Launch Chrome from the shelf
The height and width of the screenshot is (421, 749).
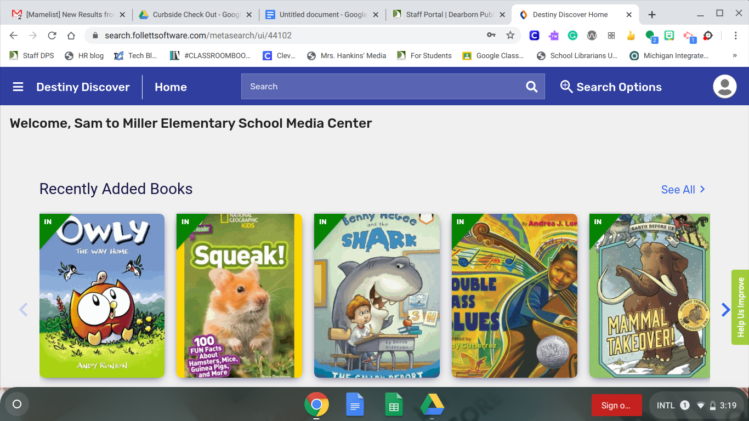pos(316,406)
